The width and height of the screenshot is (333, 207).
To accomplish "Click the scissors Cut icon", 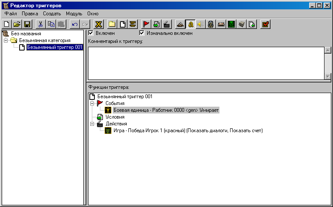I will pos(40,24).
